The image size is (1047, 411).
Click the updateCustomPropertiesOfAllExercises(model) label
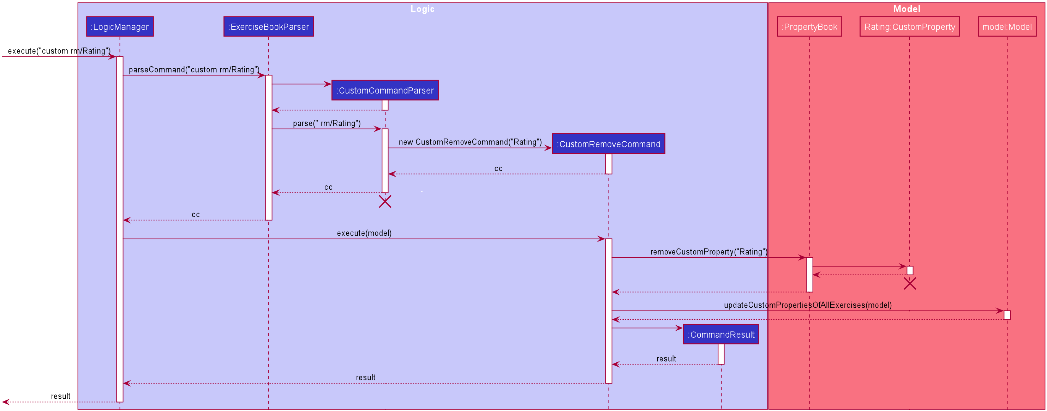pos(808,305)
